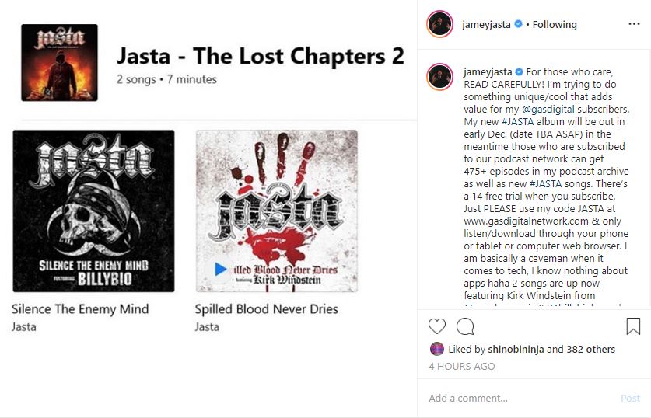Click the Add a comment field

(x=521, y=398)
